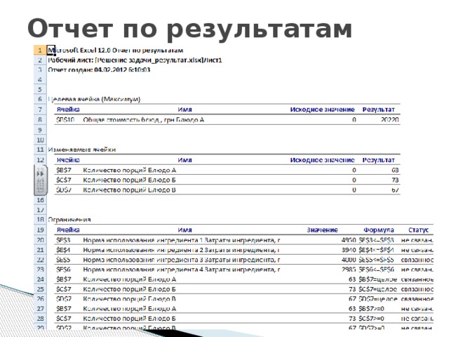Select the 'Ограничения' heading cell

pos(69,220)
